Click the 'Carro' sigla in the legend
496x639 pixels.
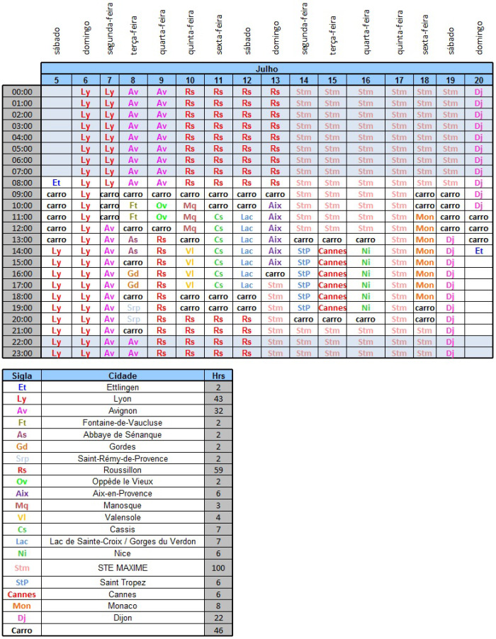point(21,630)
